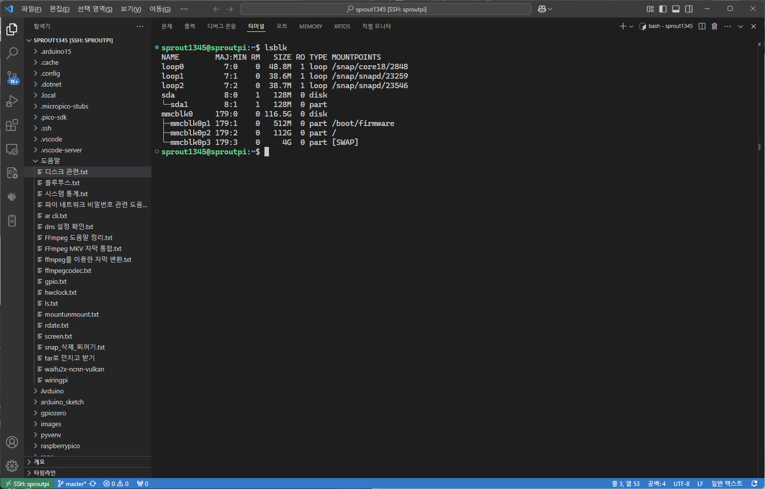Collapse 도움말 folder
Screen dimensions: 765x489
[x=88, y=161]
